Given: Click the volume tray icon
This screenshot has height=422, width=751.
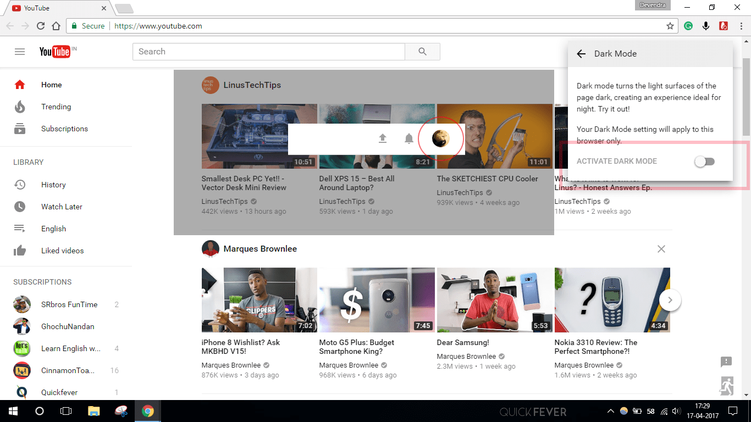Looking at the screenshot, I should (x=676, y=411).
